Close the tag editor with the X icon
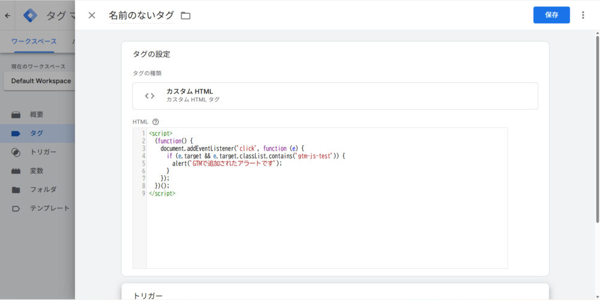 (92, 16)
